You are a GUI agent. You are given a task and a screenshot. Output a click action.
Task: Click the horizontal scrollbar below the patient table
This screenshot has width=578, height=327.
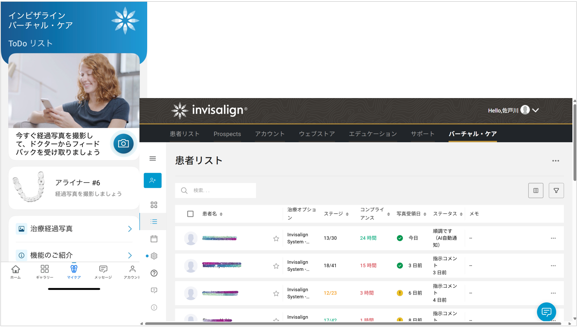pos(353,324)
